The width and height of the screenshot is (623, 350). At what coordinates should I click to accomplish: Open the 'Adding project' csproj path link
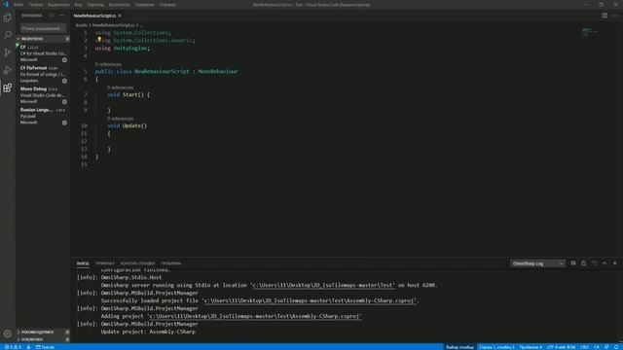254,316
